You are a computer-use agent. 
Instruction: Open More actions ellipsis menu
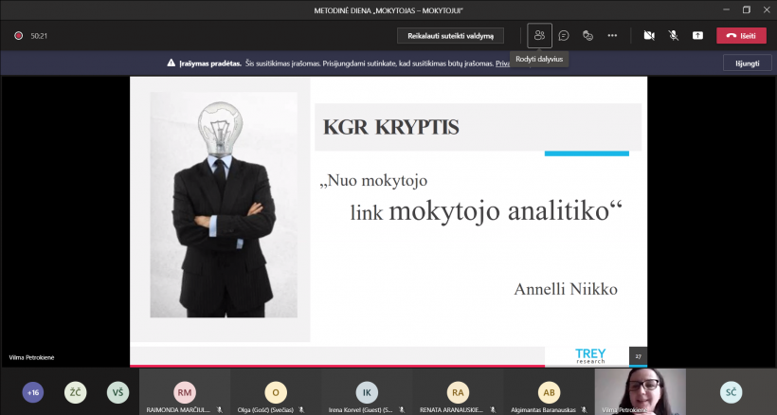612,36
